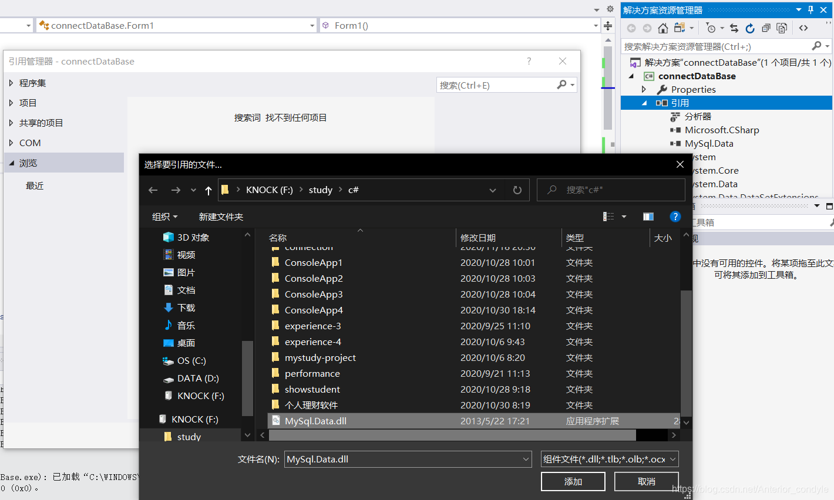Image resolution: width=834 pixels, height=500 pixels.
Task: Select the 个人理财软件 folder
Action: pyautogui.click(x=311, y=405)
